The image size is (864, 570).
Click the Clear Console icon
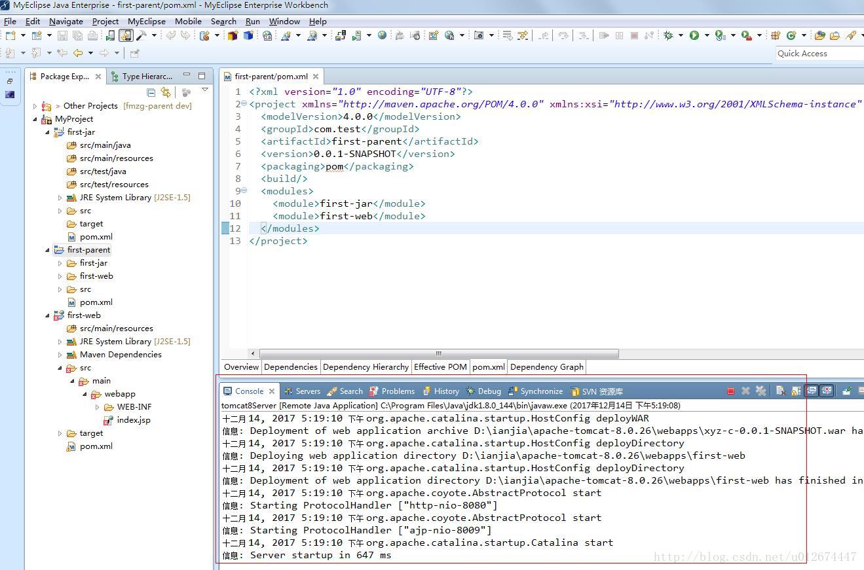(781, 391)
